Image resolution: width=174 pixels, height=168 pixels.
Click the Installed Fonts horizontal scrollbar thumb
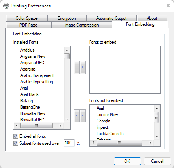(36, 125)
